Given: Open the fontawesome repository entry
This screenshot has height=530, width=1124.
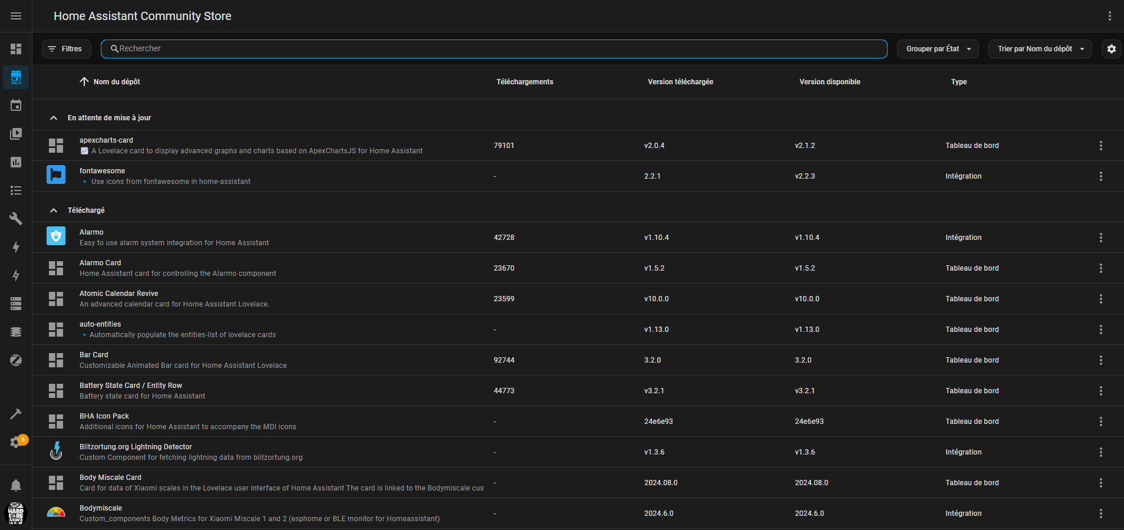Looking at the screenshot, I should [103, 171].
